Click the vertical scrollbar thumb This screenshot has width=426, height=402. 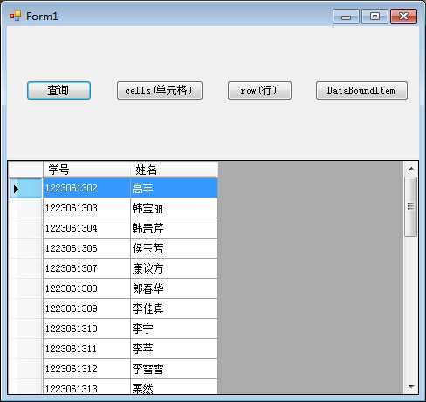[x=411, y=206]
